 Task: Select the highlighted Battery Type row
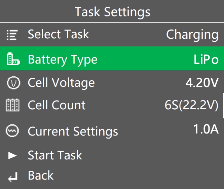[x=112, y=59]
